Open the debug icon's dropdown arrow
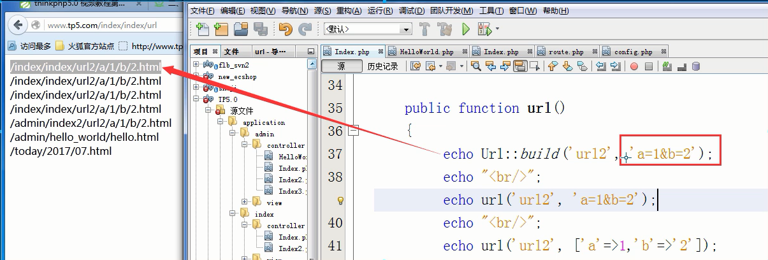 pos(497,29)
